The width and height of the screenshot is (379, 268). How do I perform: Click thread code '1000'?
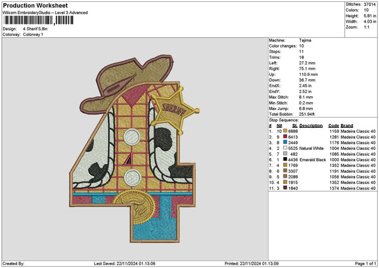334,160
